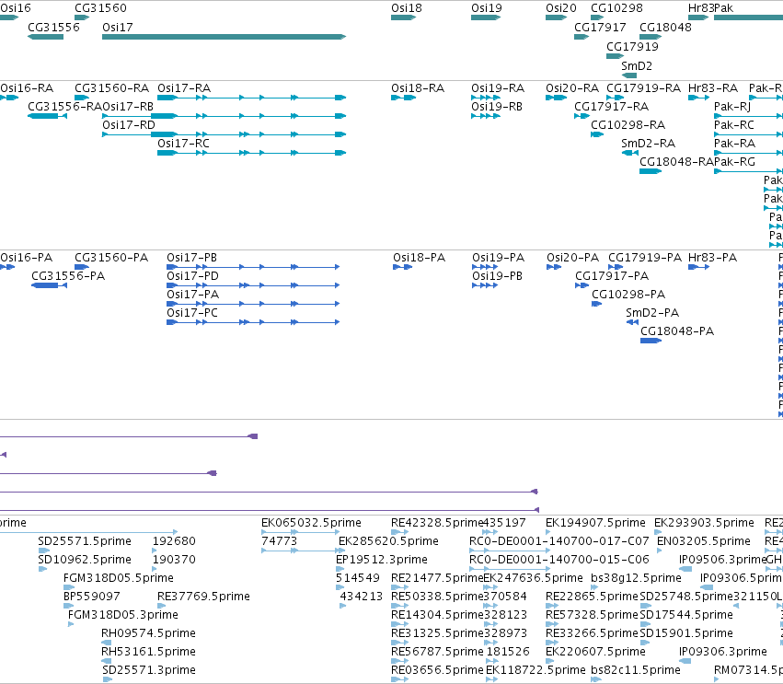
Task: Click the Hr83-RA transcript label
Action: [712, 88]
